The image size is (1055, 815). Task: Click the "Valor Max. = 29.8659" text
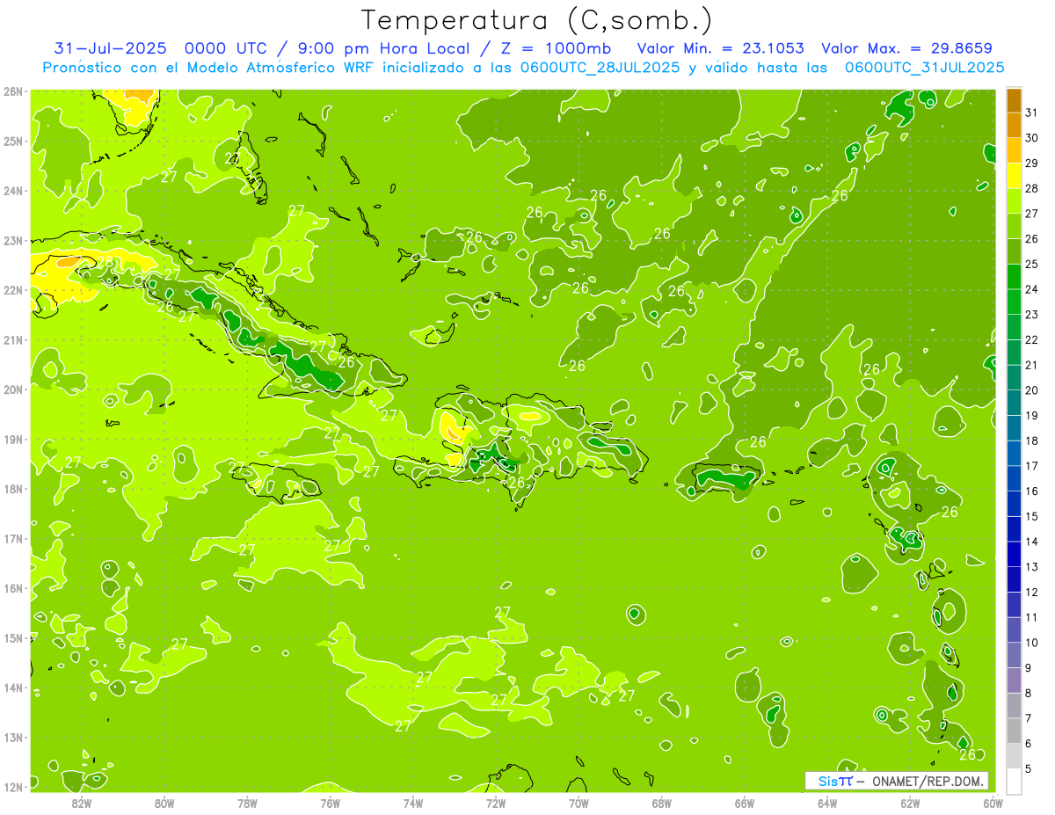pyautogui.click(x=906, y=48)
